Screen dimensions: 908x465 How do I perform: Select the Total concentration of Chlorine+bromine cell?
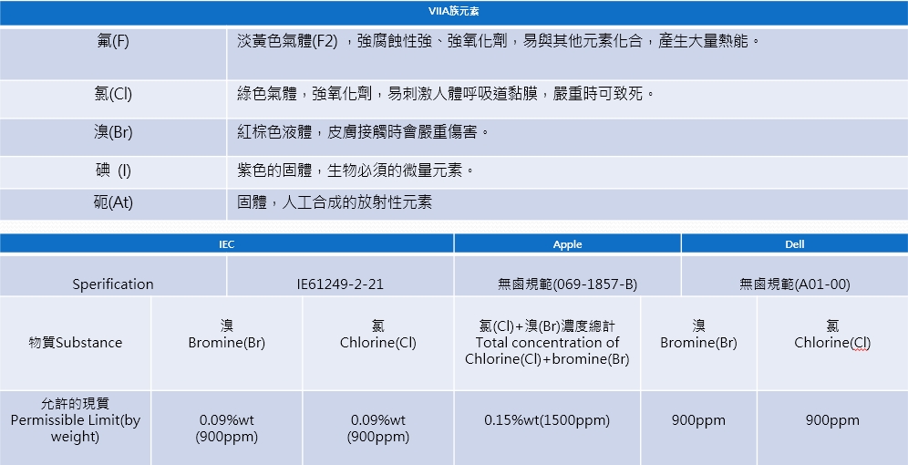[x=547, y=343]
